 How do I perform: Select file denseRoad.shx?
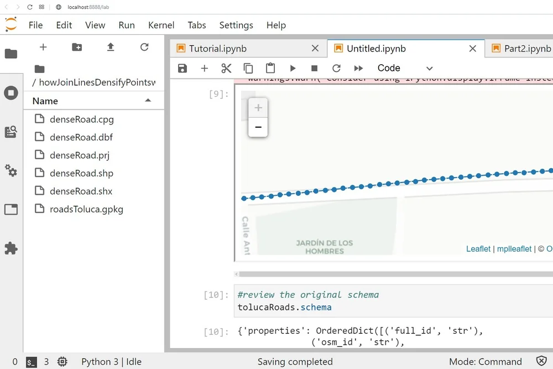click(x=93, y=191)
